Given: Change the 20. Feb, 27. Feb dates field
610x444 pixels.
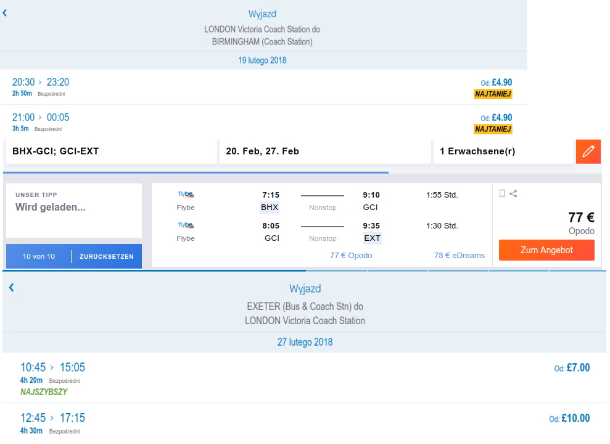Looking at the screenshot, I should [325, 151].
